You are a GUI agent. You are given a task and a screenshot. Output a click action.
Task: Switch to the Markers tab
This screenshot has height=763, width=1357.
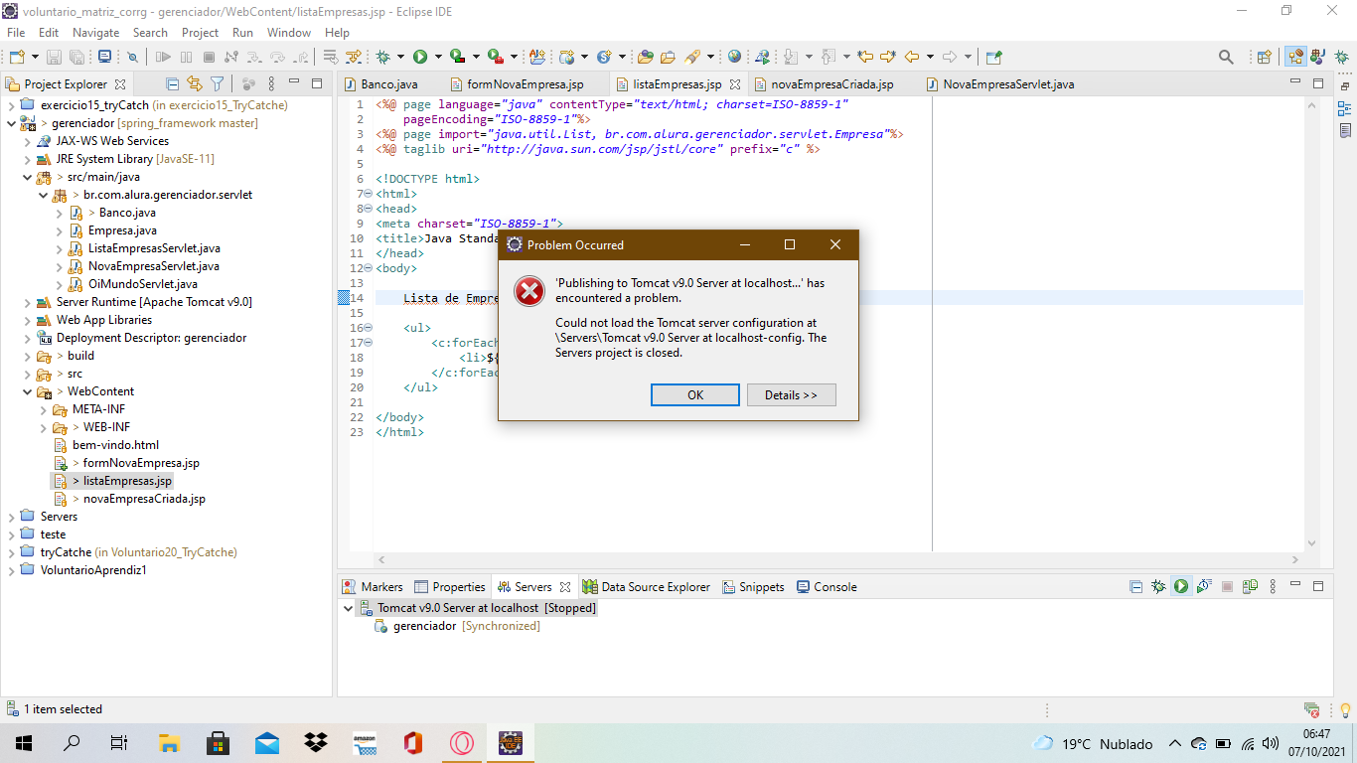click(x=373, y=587)
